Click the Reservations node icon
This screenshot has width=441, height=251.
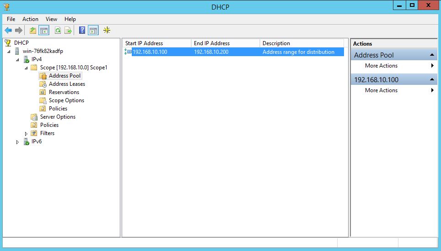pyautogui.click(x=43, y=92)
